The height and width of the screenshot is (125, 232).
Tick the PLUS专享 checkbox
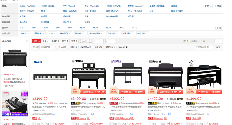point(117,47)
